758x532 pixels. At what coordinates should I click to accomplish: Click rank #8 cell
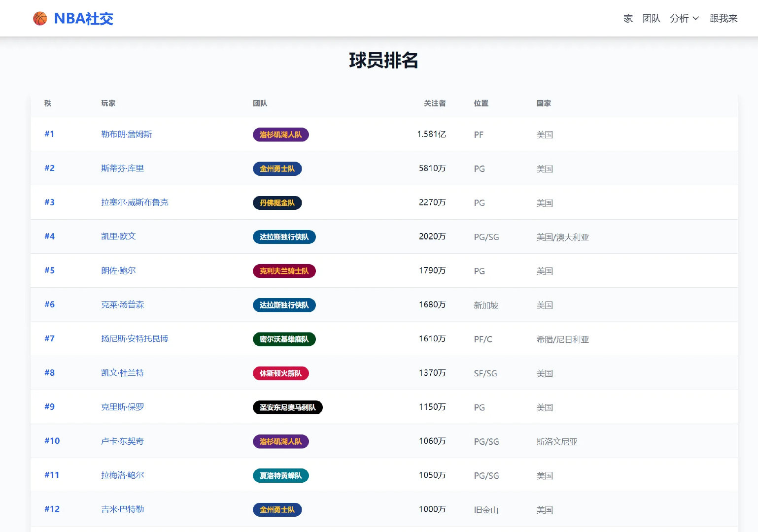coord(49,372)
